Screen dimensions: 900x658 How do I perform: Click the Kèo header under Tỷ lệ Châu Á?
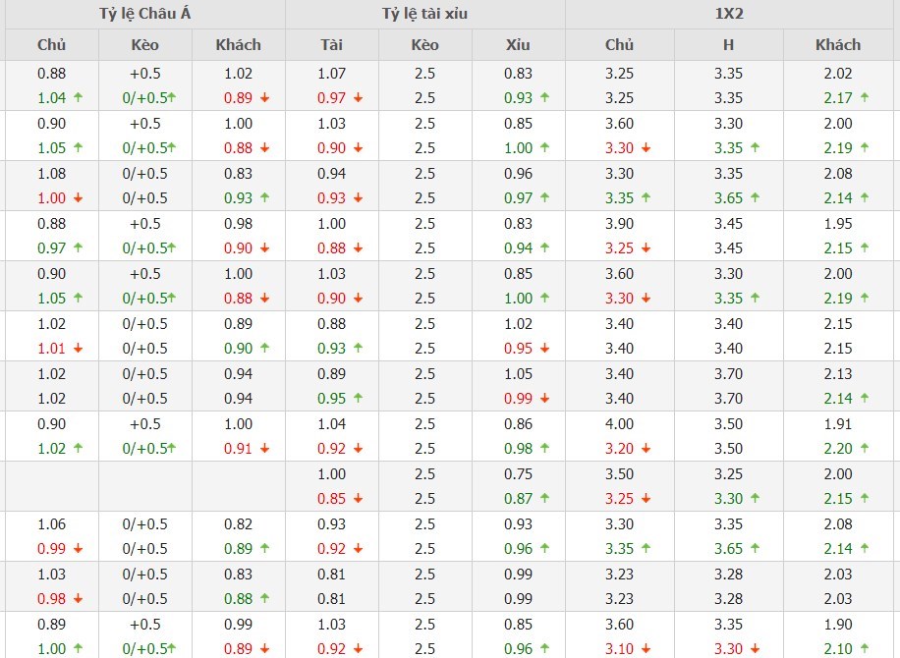(144, 44)
